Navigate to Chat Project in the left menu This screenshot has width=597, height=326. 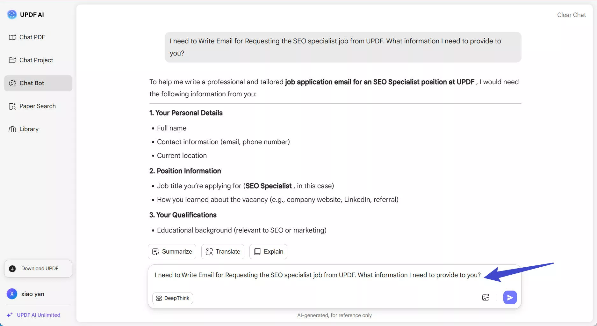pos(36,60)
